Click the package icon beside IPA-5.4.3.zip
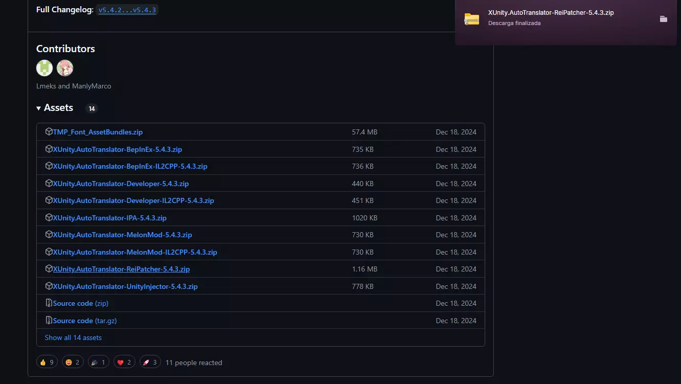 click(49, 218)
